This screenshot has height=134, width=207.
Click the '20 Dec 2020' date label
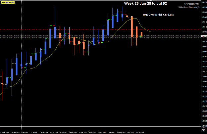(x=16, y=132)
